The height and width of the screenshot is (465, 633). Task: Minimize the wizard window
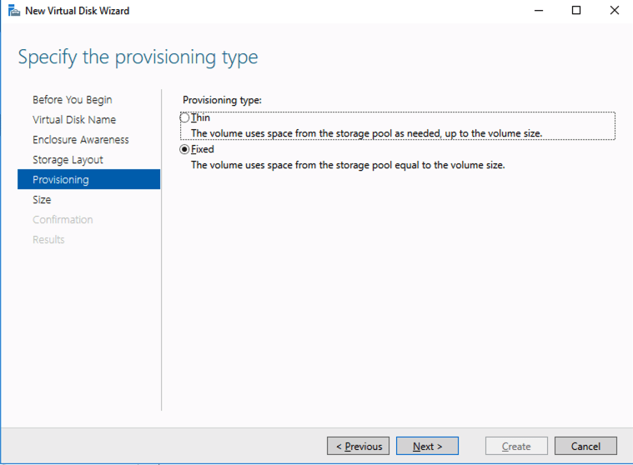[538, 11]
